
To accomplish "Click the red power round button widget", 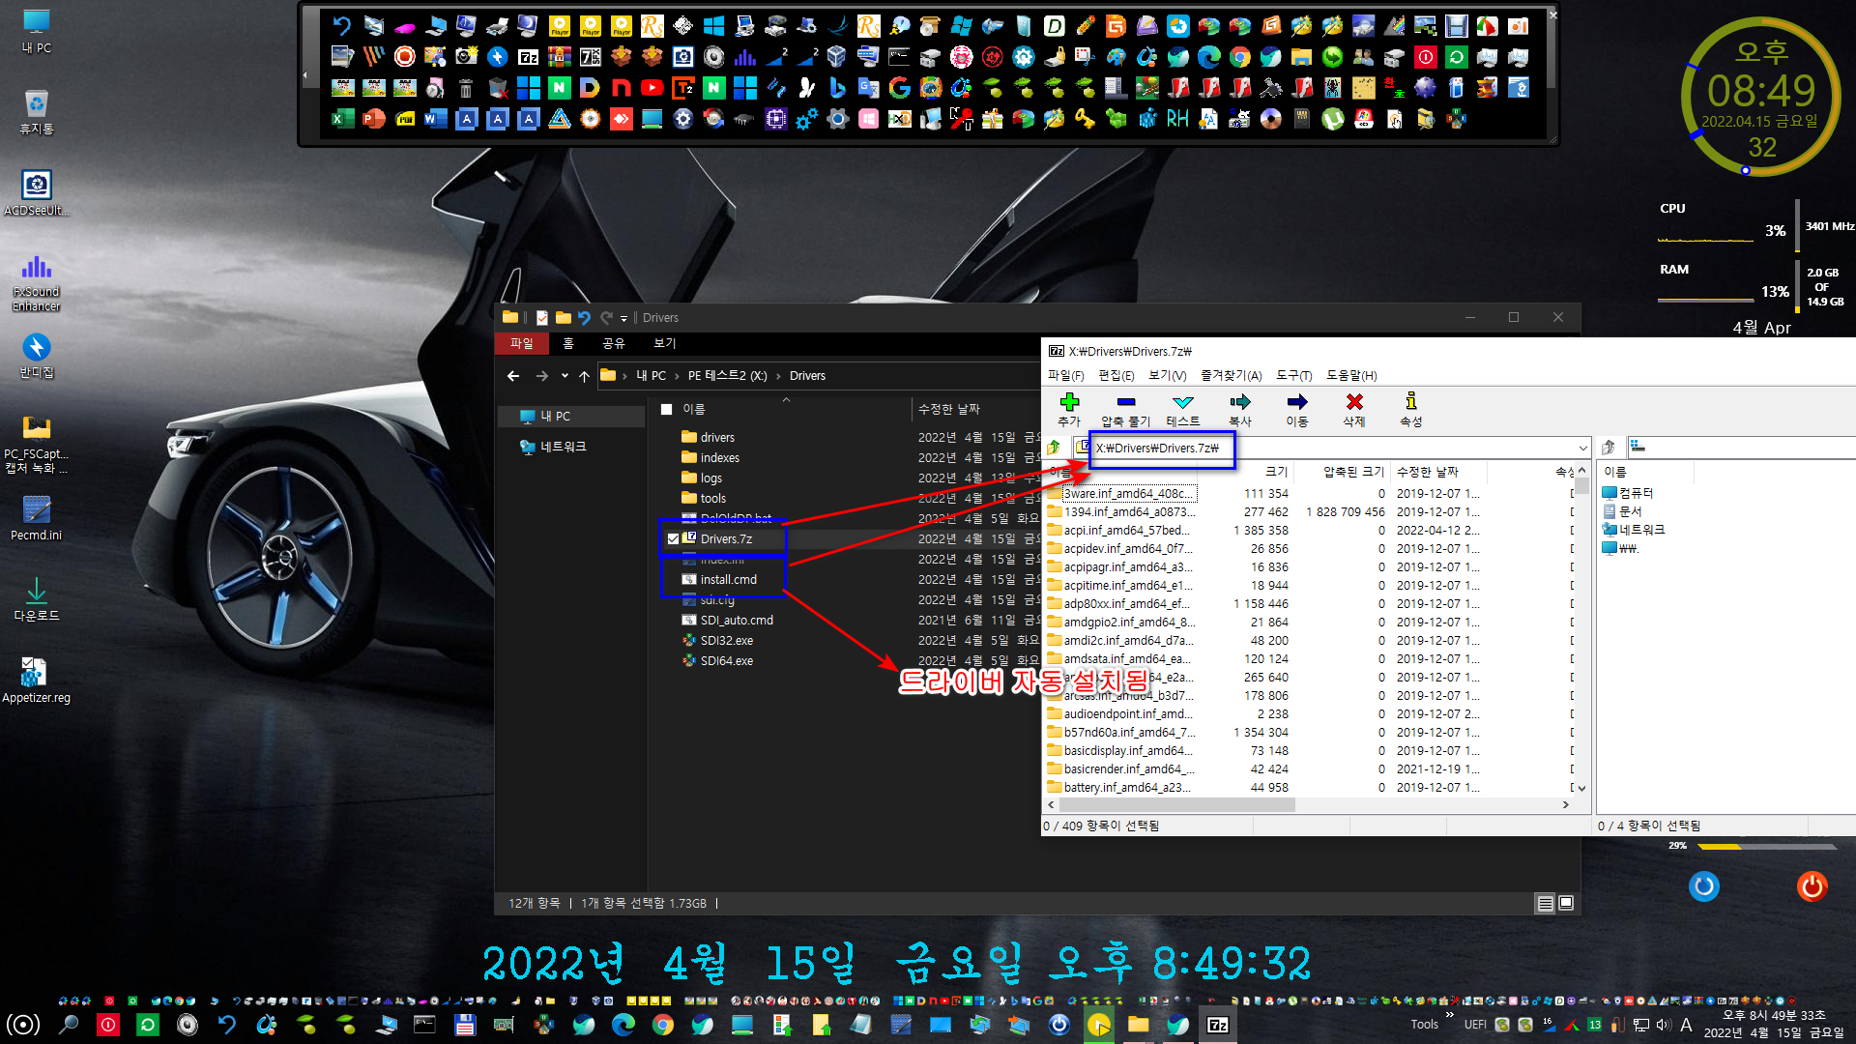I will [1812, 886].
